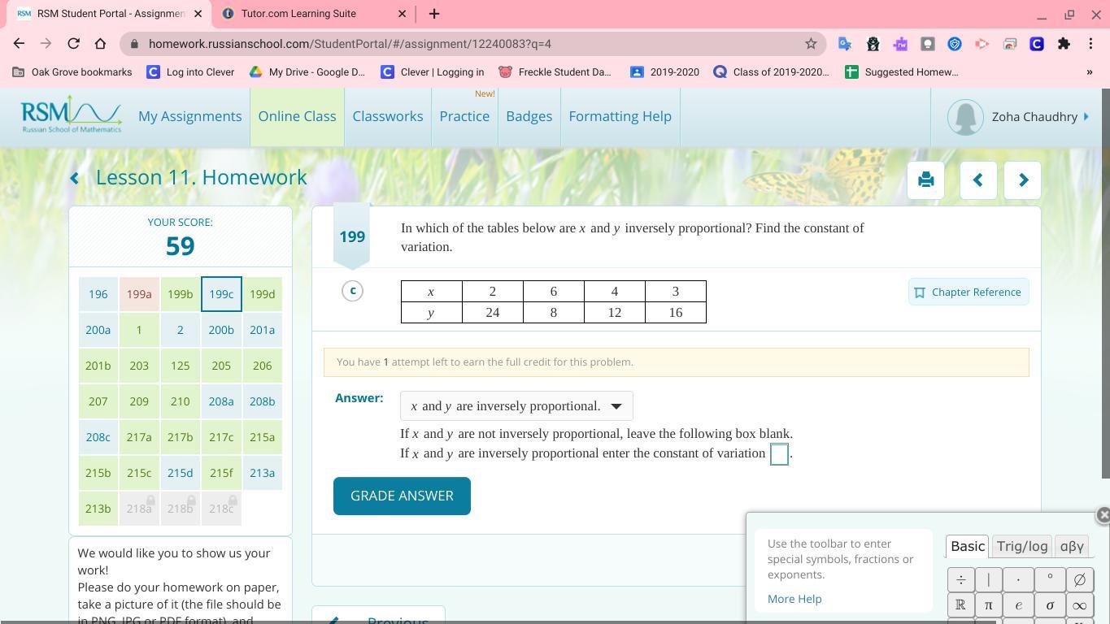The image size is (1110, 624).
Task: Click the constant of variation input box
Action: click(x=779, y=454)
